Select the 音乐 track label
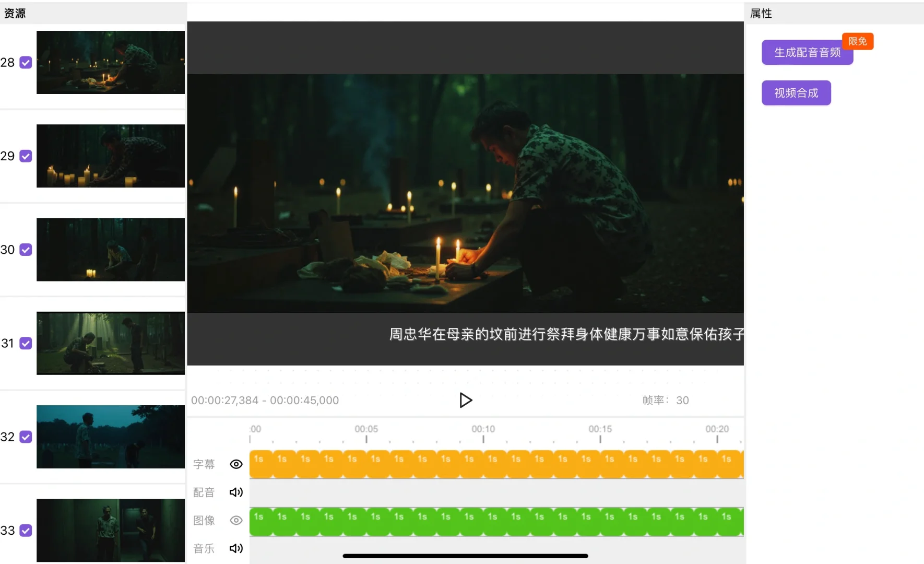924x564 pixels. 204,549
